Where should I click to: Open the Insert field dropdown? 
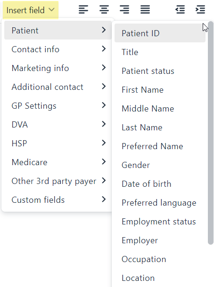tap(31, 10)
